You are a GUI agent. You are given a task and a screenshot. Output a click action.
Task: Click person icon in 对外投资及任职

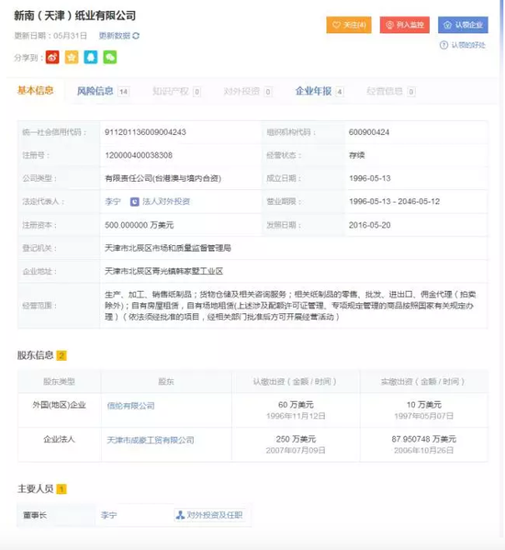pos(180,515)
